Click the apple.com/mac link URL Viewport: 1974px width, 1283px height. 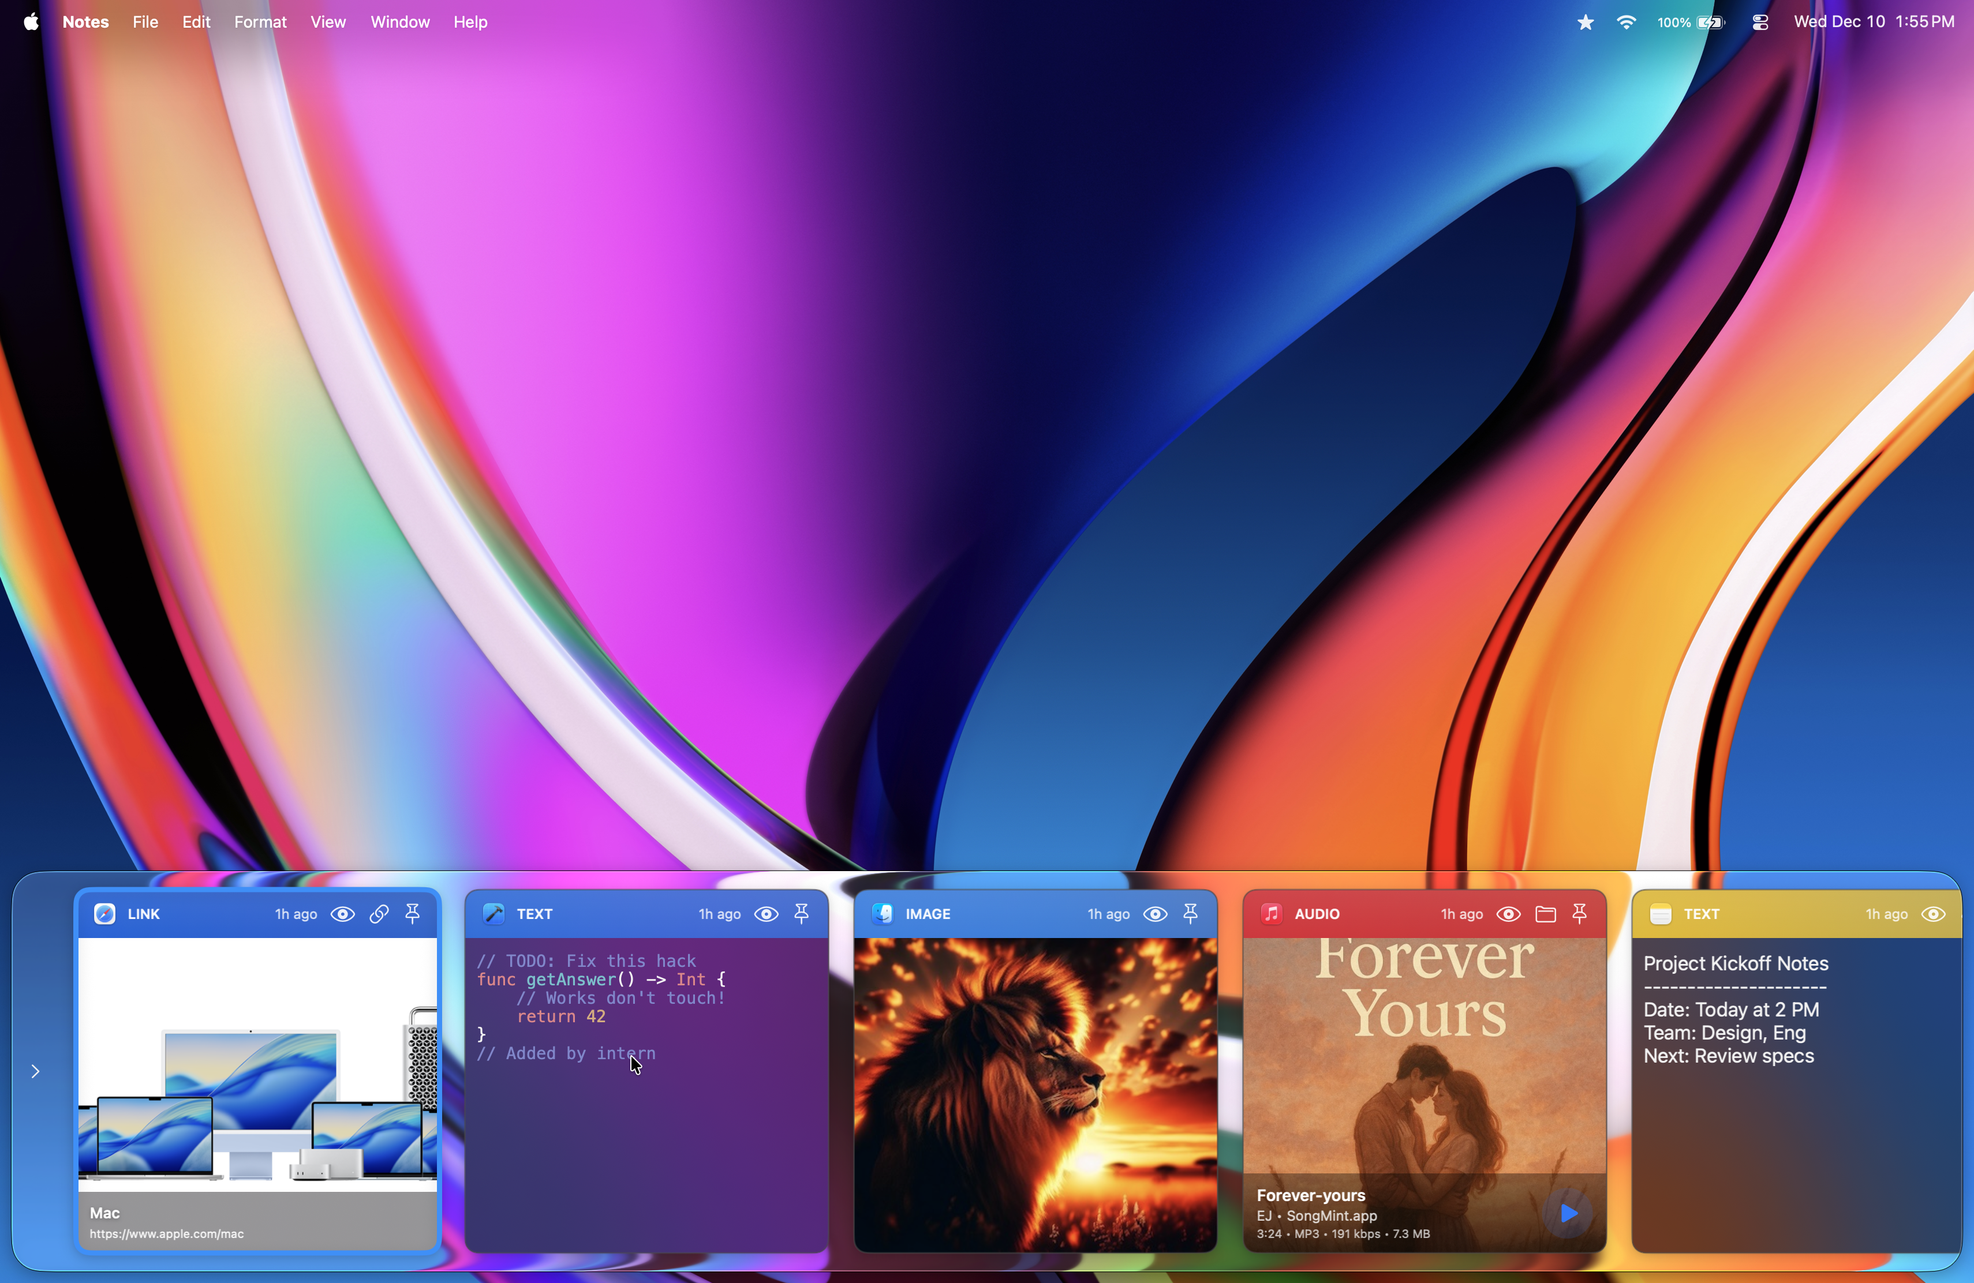point(167,1234)
